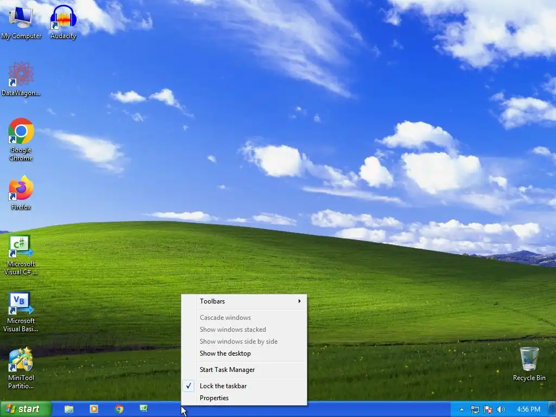Select the MiniTool Partition desktop shortcut
556x417 pixels.
[21, 369]
